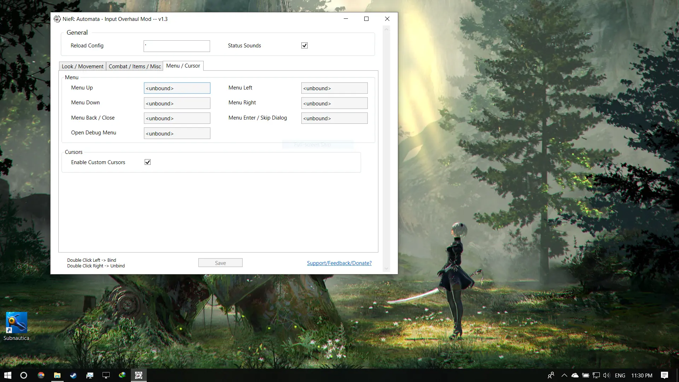Maximize the Input Overhaul Mod window
Screen dimensions: 679x382
click(x=366, y=19)
